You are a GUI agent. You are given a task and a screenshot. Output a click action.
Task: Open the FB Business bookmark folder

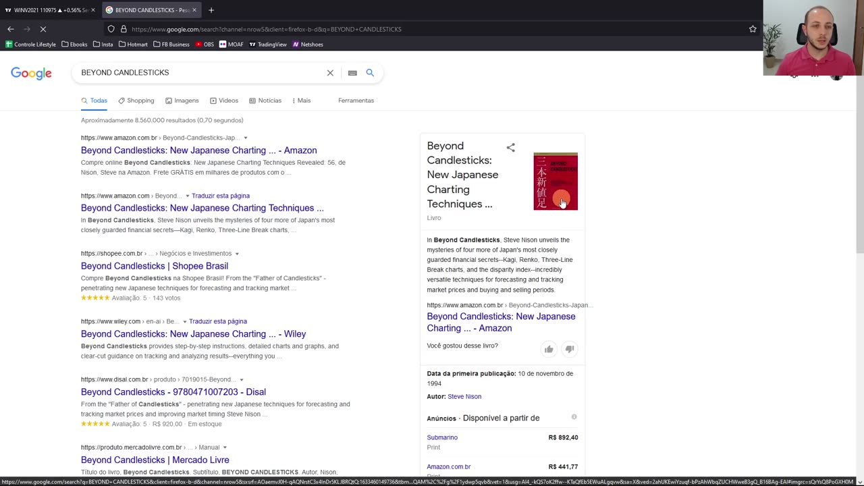click(x=171, y=45)
